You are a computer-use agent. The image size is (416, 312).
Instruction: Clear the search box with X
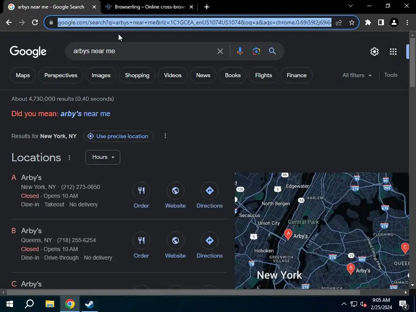[x=220, y=51]
